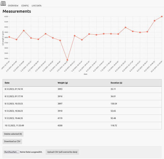The image size is (164, 159).
Task: Click the Duration (s) column header
Action: point(116,83)
